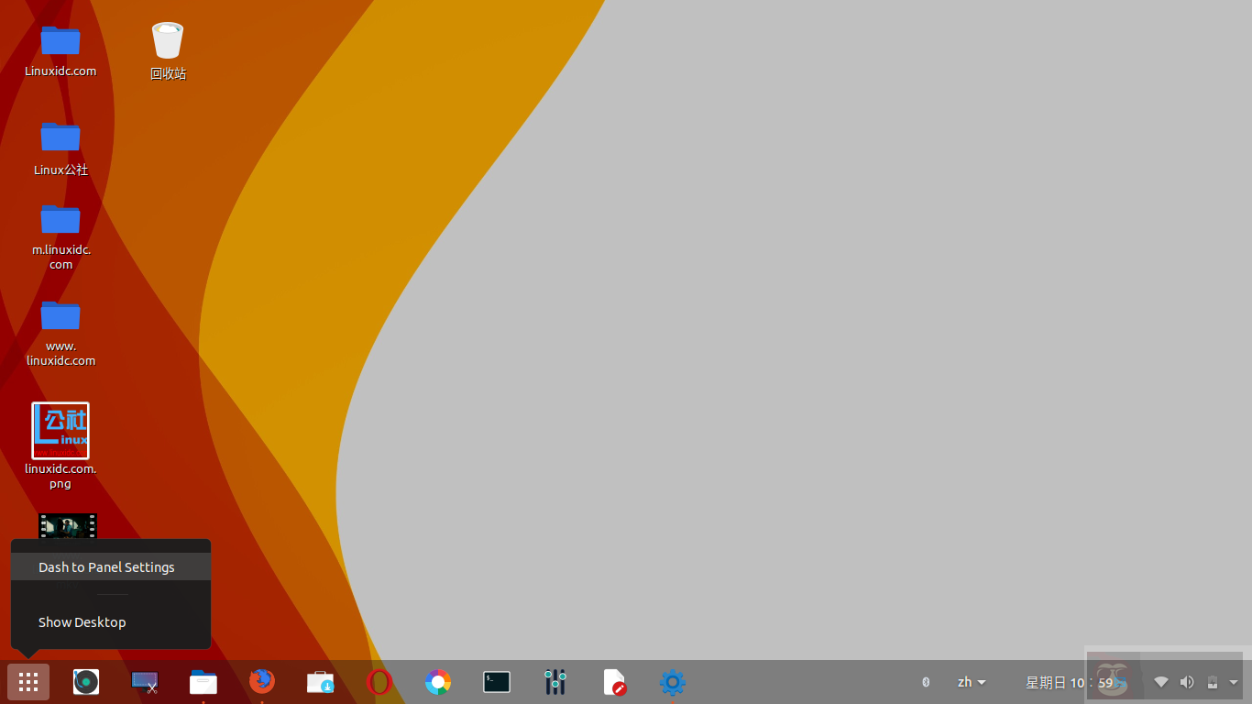
Task: Open the Opera browser
Action: (379, 682)
